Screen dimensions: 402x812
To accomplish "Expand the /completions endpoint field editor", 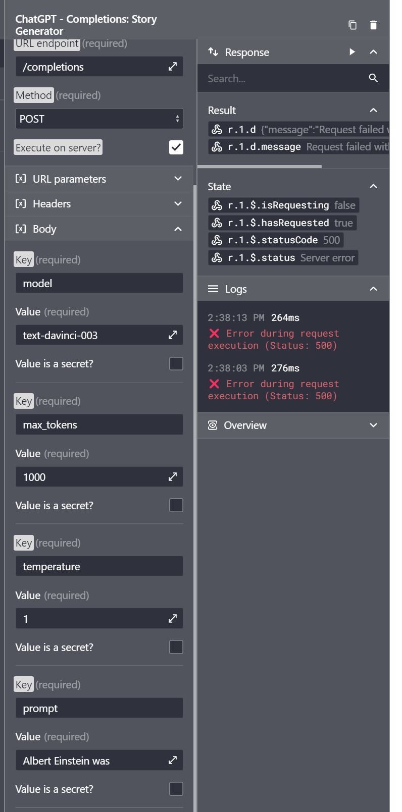I will [173, 67].
